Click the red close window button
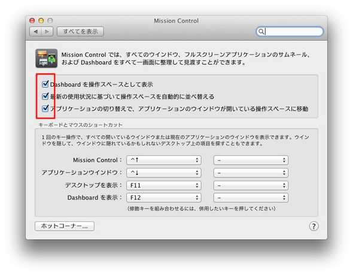The image size is (353, 275). click(32, 21)
